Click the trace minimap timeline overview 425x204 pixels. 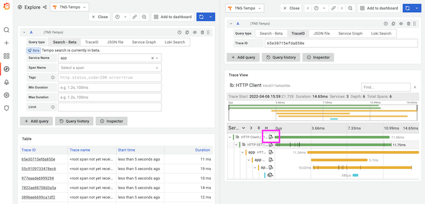[323, 112]
